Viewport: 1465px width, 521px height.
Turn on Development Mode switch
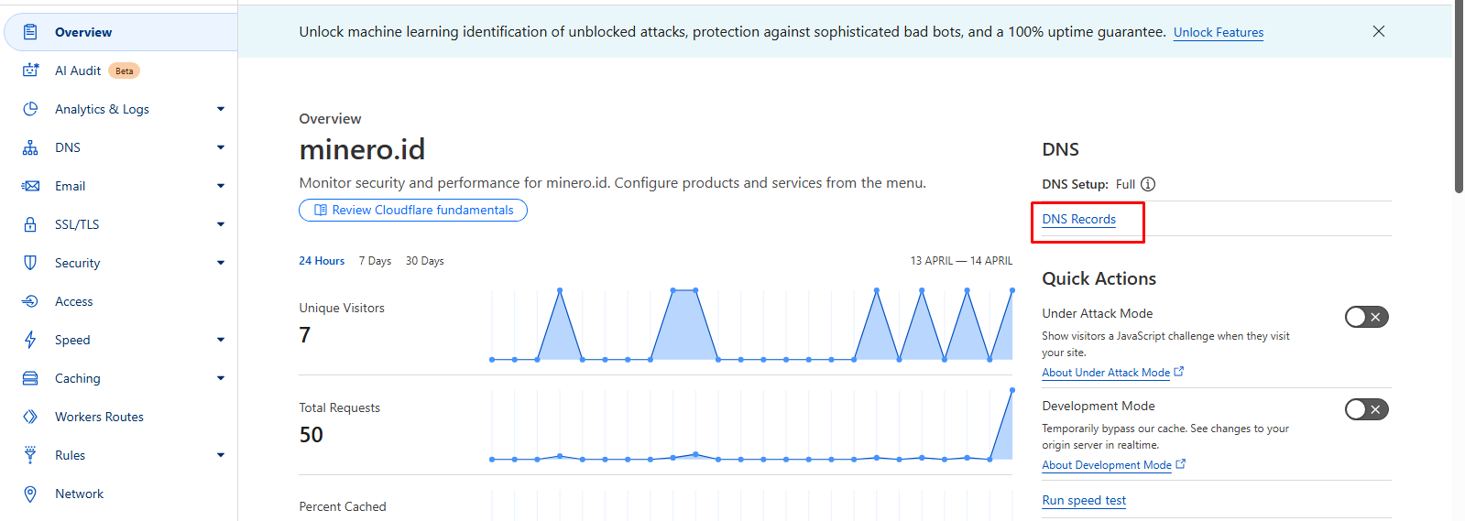tap(1366, 409)
